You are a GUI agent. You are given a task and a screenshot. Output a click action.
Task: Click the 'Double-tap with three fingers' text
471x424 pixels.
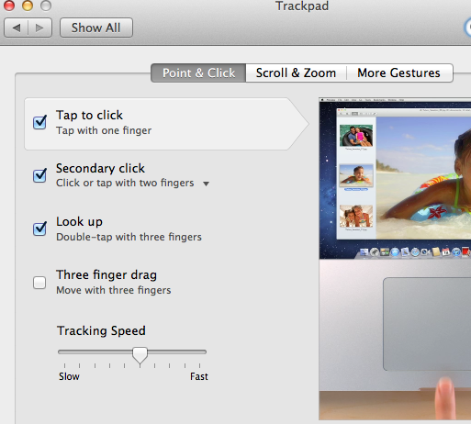click(x=129, y=237)
